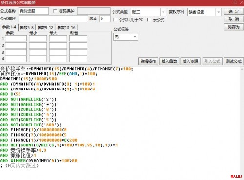
Task: Enable the 密码保护 checkbox
Action: (x=55, y=11)
